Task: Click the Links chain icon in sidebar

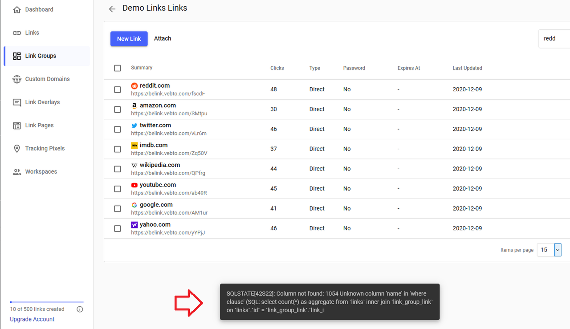Action: pyautogui.click(x=17, y=32)
